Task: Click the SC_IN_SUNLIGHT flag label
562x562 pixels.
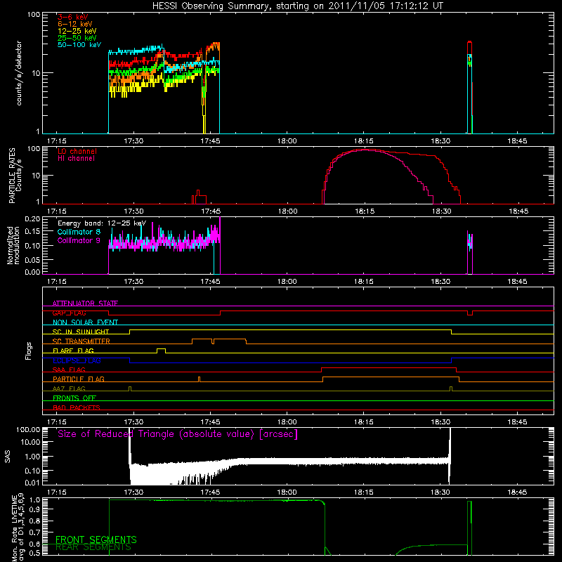Action: coord(81,332)
